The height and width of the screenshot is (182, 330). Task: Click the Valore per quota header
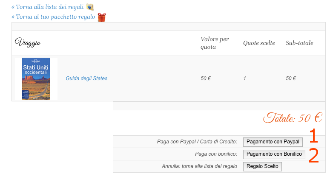click(x=215, y=43)
